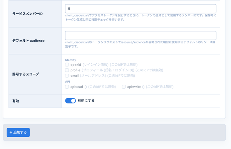Focus the デフォルト audience input field
The image size is (231, 149).
tap(141, 35)
